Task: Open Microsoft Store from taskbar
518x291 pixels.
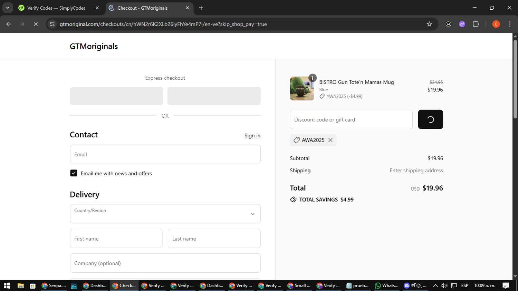Action: [x=32, y=285]
